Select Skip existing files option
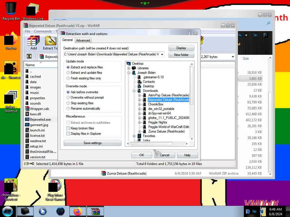The image size is (290, 217). click(68, 103)
